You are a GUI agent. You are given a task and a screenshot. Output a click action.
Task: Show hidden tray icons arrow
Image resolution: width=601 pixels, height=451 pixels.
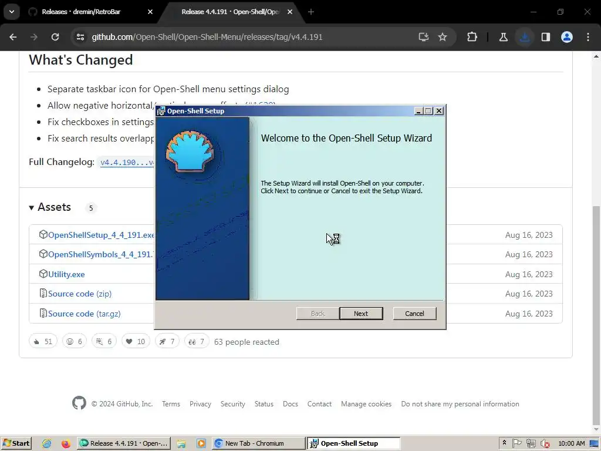click(x=504, y=443)
